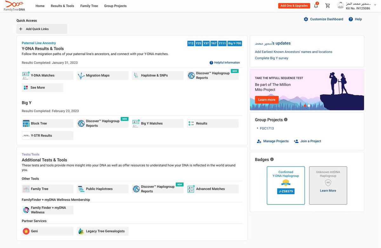Click the Join a Project link text
Image resolution: width=381 pixels, height=248 pixels.
pos(311,141)
